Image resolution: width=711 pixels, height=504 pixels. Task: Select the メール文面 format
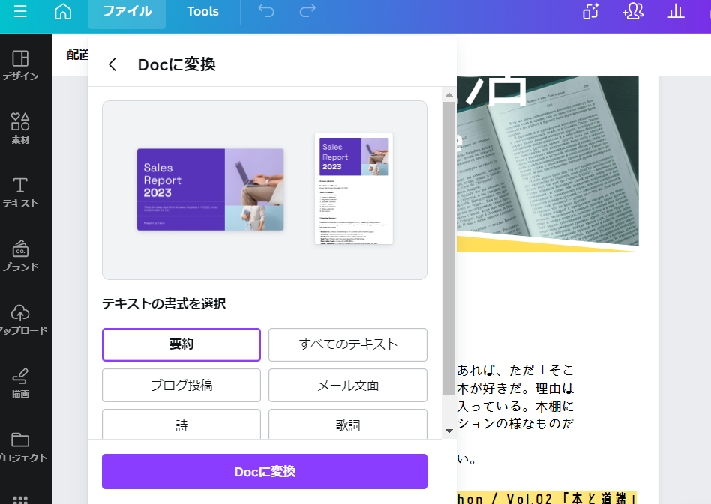348,386
